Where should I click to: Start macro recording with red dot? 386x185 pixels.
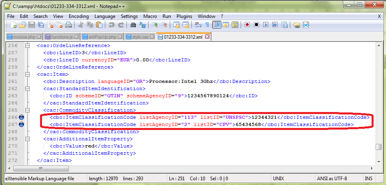(x=247, y=25)
